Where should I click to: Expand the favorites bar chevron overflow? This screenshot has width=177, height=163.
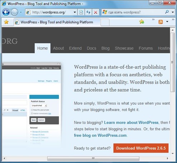tap(153, 19)
